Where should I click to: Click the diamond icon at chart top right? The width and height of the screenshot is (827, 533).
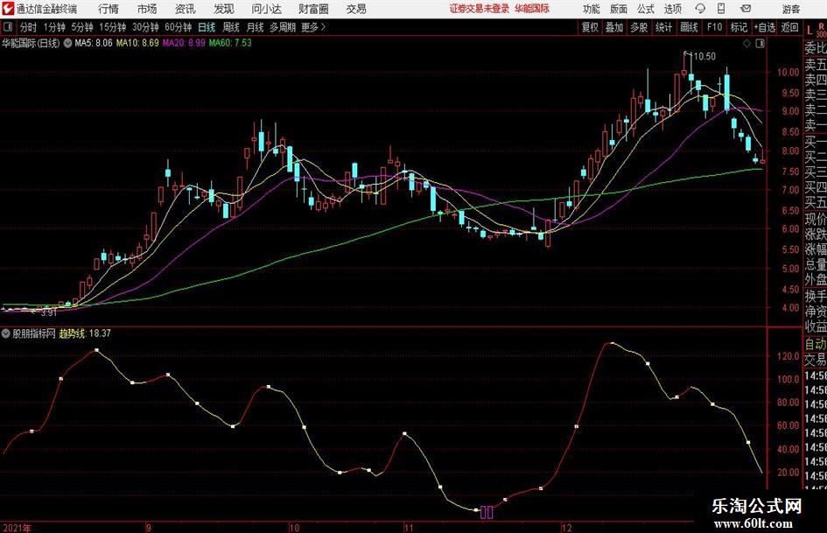(746, 43)
